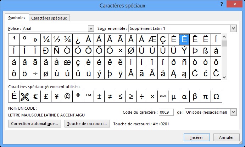
Task: Pick the copyright symbol from recent symbols
Action: tap(67, 96)
